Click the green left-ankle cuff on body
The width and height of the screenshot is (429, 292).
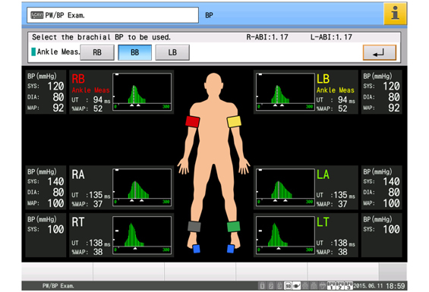click(x=233, y=226)
